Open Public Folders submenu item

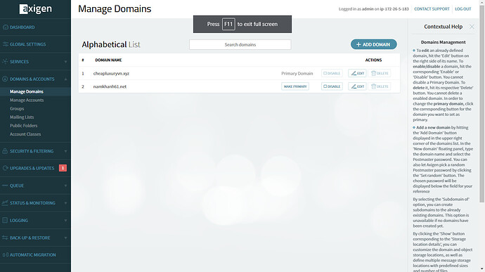(x=23, y=126)
